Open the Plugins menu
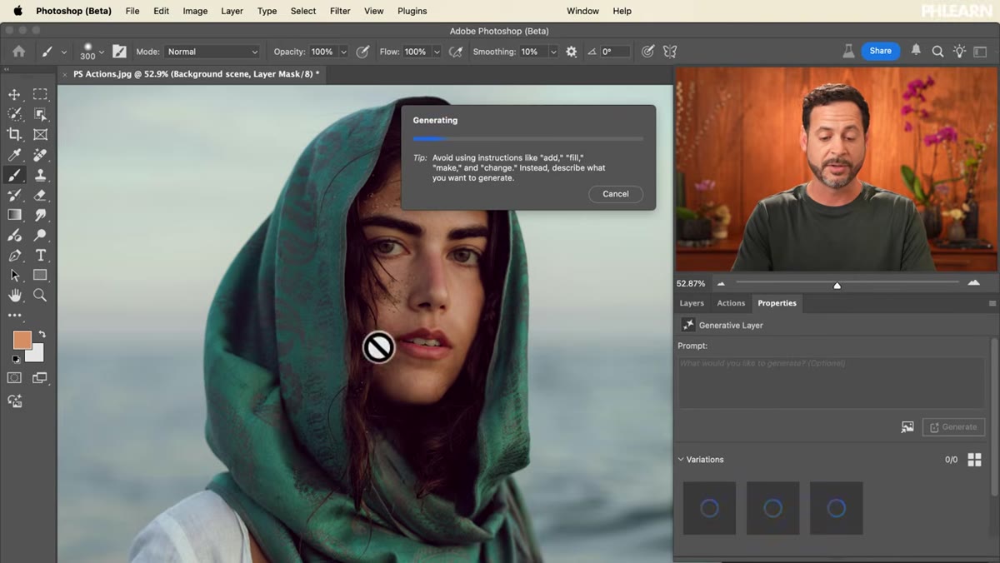1000x563 pixels. coord(412,11)
